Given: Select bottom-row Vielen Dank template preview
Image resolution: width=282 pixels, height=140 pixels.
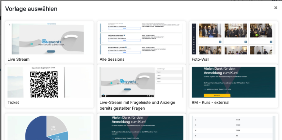Looking at the screenshot, I should [141, 128].
